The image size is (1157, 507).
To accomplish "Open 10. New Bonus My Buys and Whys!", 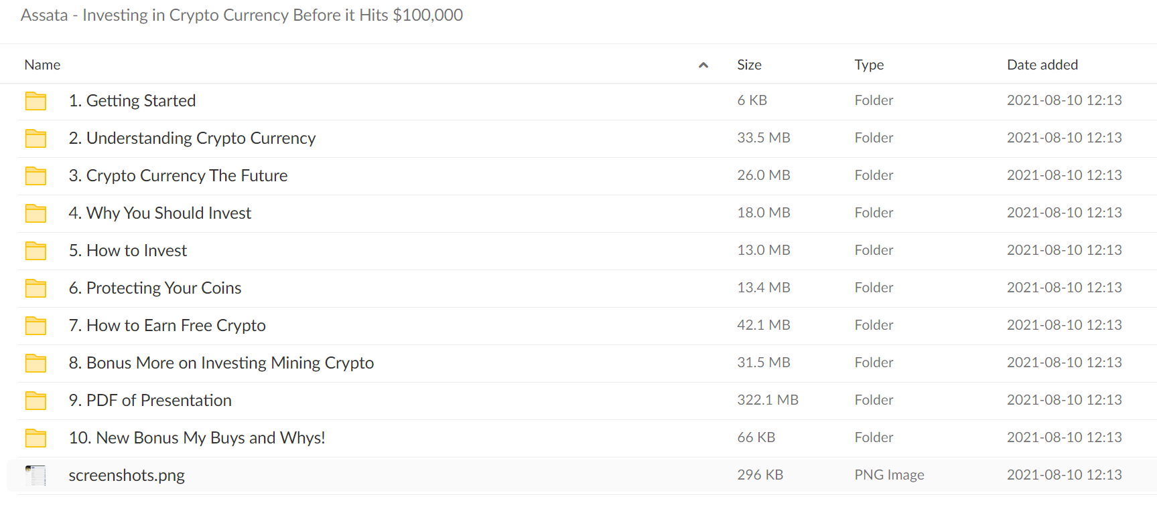I will (x=197, y=437).
